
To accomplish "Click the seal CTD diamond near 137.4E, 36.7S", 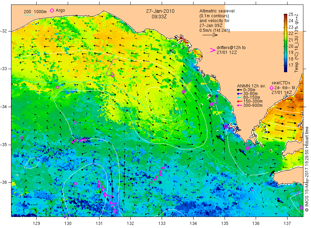I will [x=301, y=208].
